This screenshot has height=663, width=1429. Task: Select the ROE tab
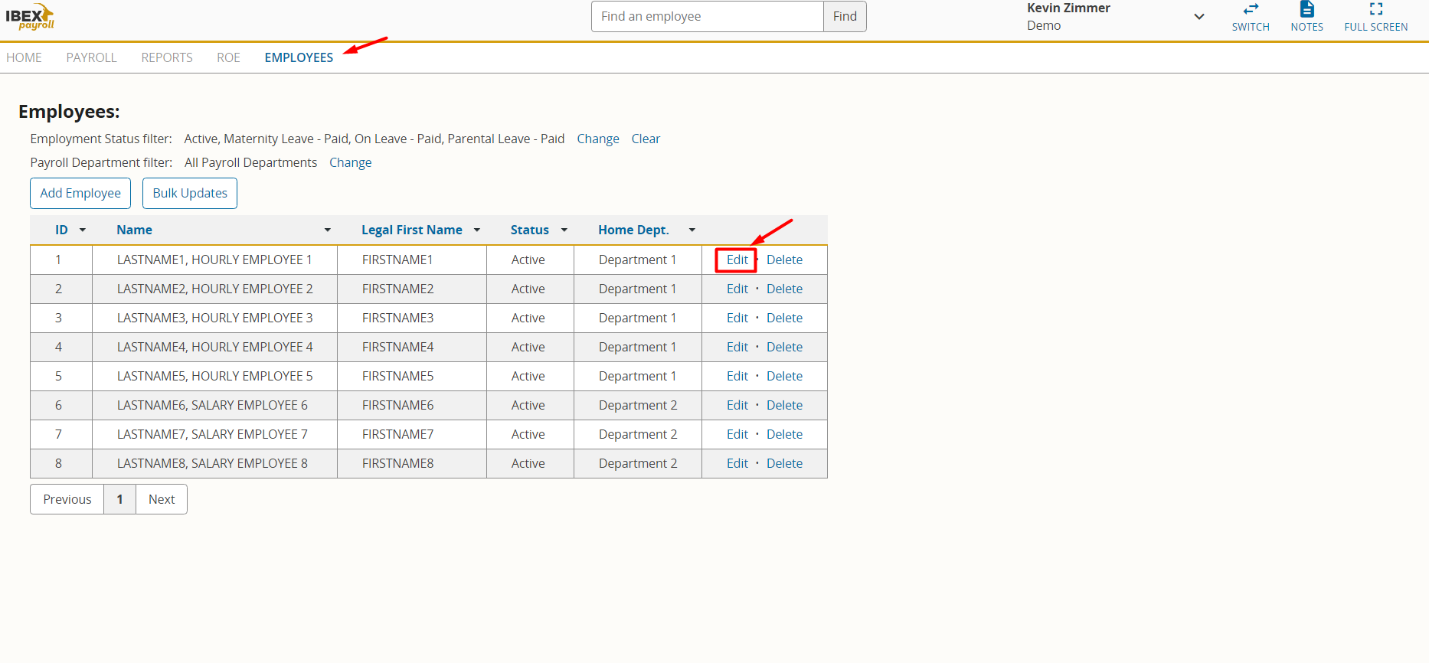click(x=228, y=57)
